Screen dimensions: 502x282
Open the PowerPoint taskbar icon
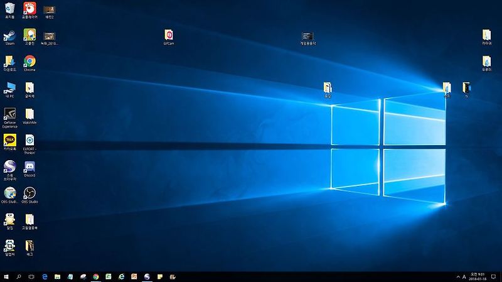134,276
